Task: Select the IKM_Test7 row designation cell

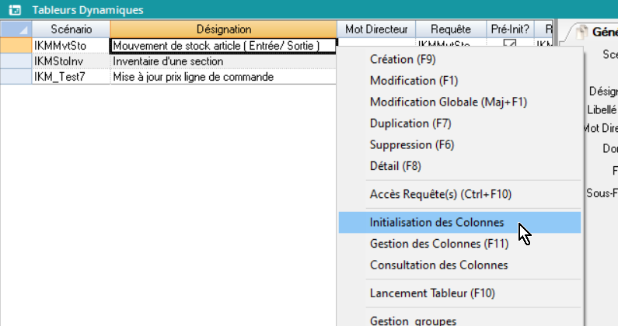Action: pos(224,77)
